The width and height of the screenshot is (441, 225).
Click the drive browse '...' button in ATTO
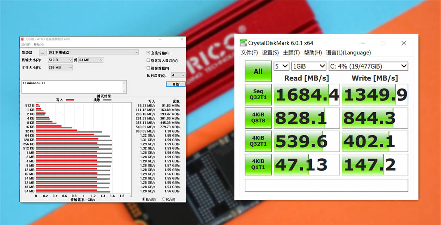(x=43, y=52)
